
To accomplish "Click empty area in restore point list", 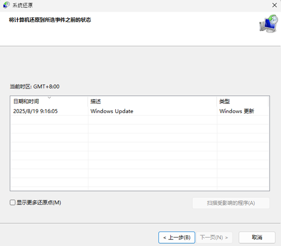I will click(x=140, y=154).
